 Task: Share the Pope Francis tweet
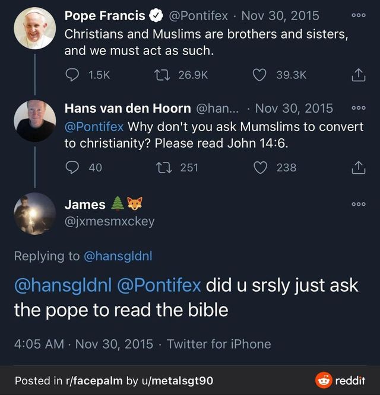tap(358, 75)
